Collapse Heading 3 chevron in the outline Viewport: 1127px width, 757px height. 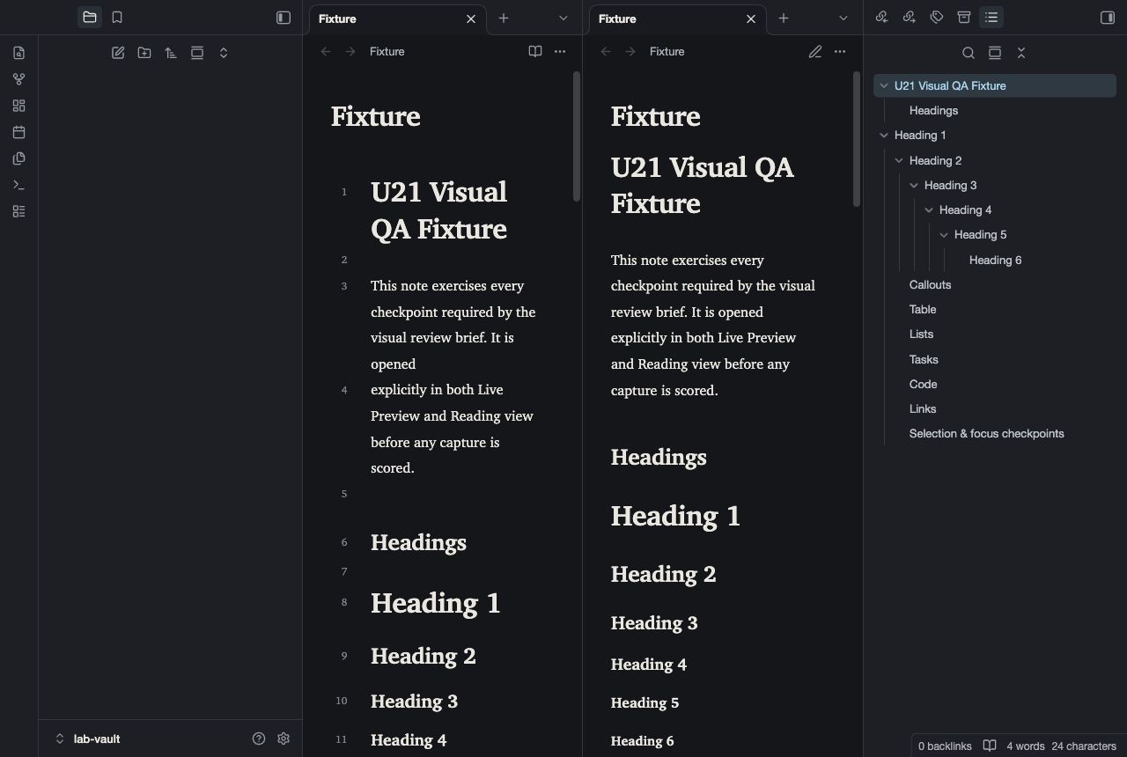click(914, 186)
